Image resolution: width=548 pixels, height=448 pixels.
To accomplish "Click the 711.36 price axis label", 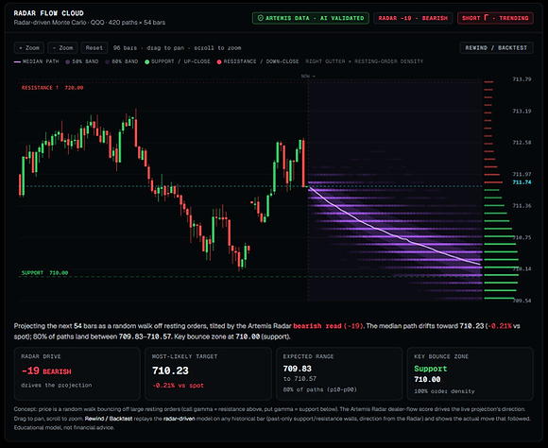I will [522, 206].
